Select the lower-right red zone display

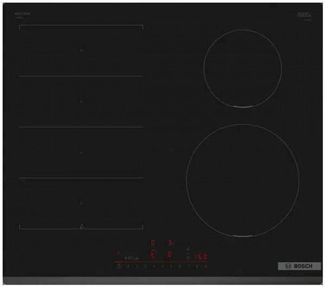tap(170, 254)
